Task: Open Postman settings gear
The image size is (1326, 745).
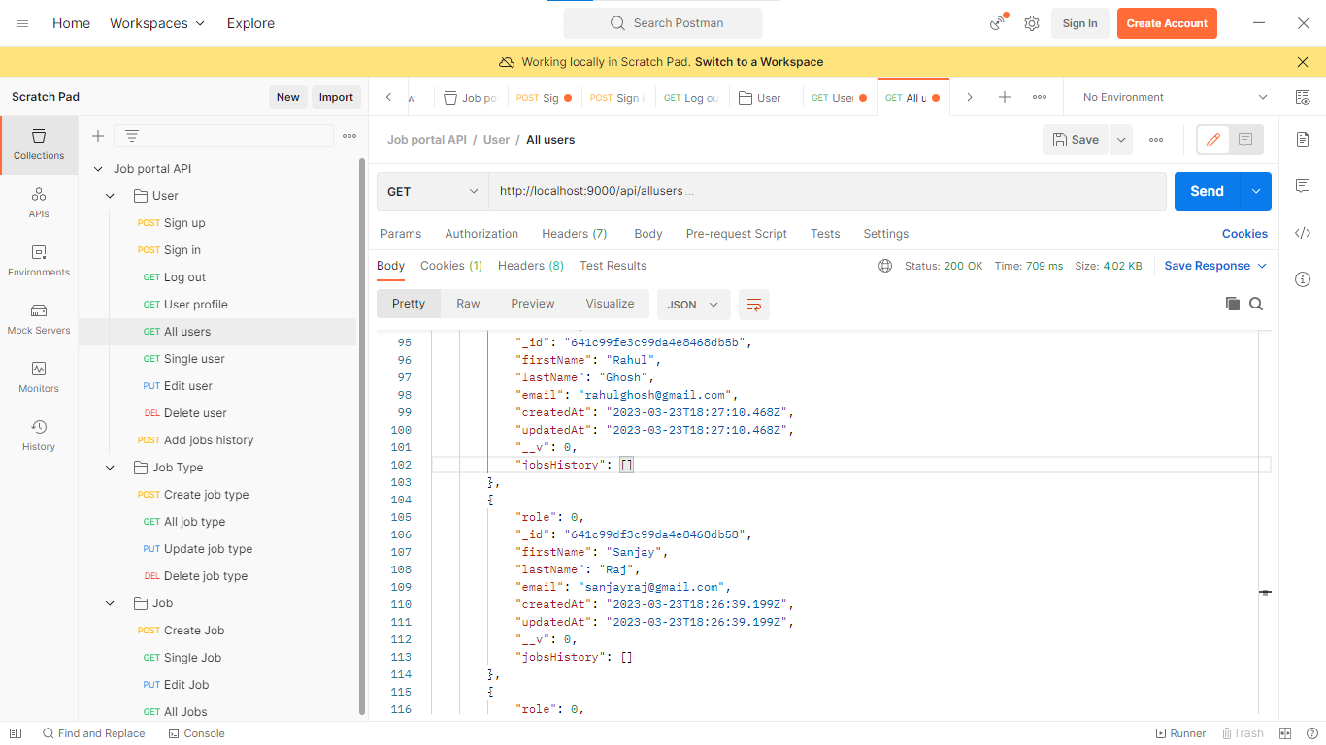Action: click(1031, 22)
